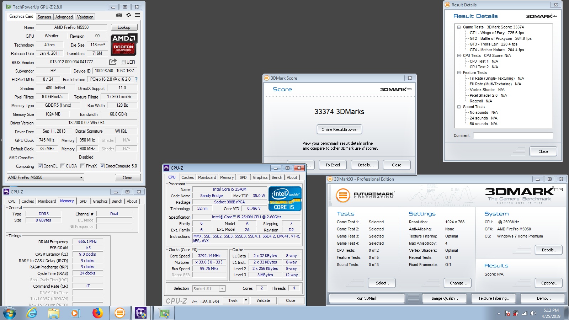Switch to CPU-Z taskbar icon
Image resolution: width=569 pixels, height=320 pixels.
click(141, 313)
